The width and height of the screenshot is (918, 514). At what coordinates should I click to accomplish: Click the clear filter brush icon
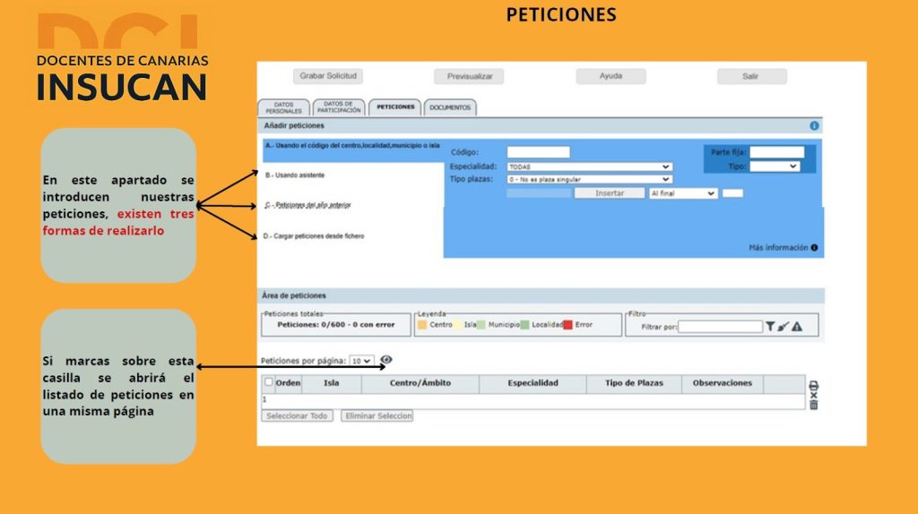click(x=783, y=327)
